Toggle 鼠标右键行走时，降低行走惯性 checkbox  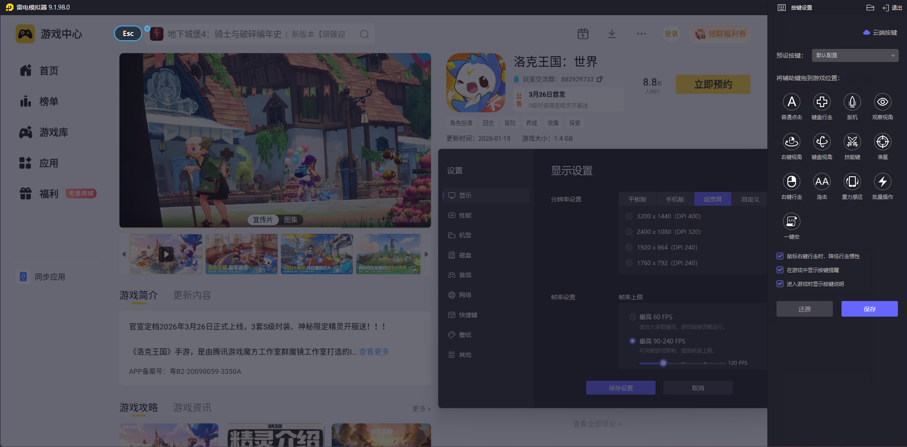(780, 256)
